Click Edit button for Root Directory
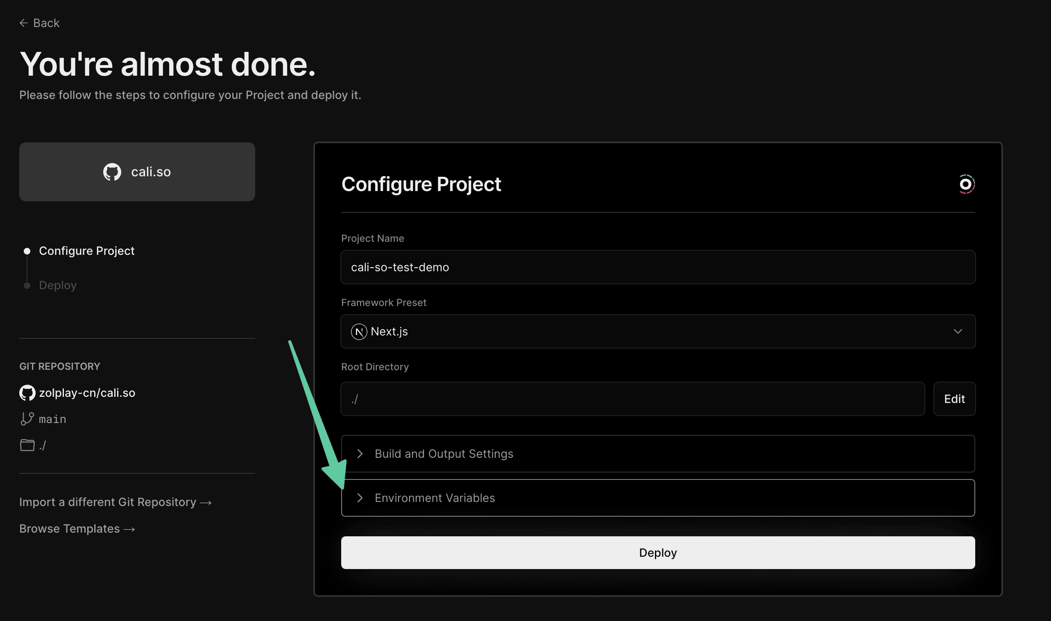The height and width of the screenshot is (621, 1051). coord(954,399)
